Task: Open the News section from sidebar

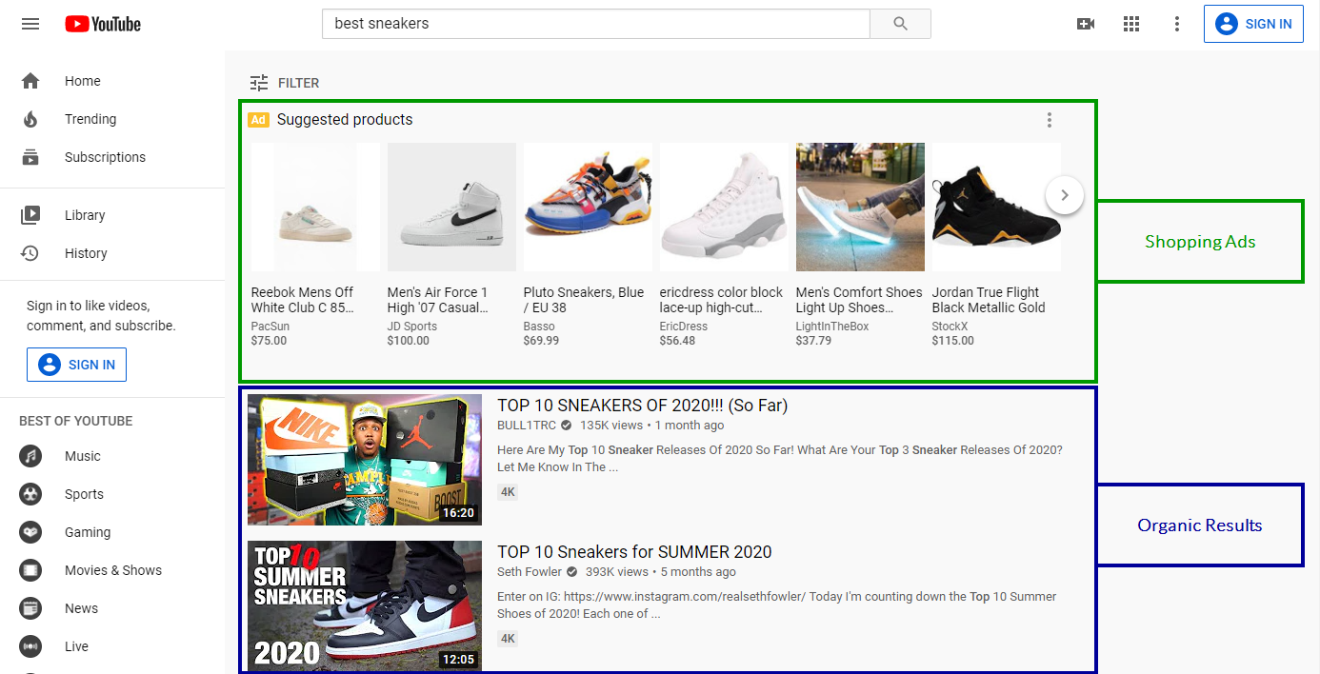Action: click(30, 607)
